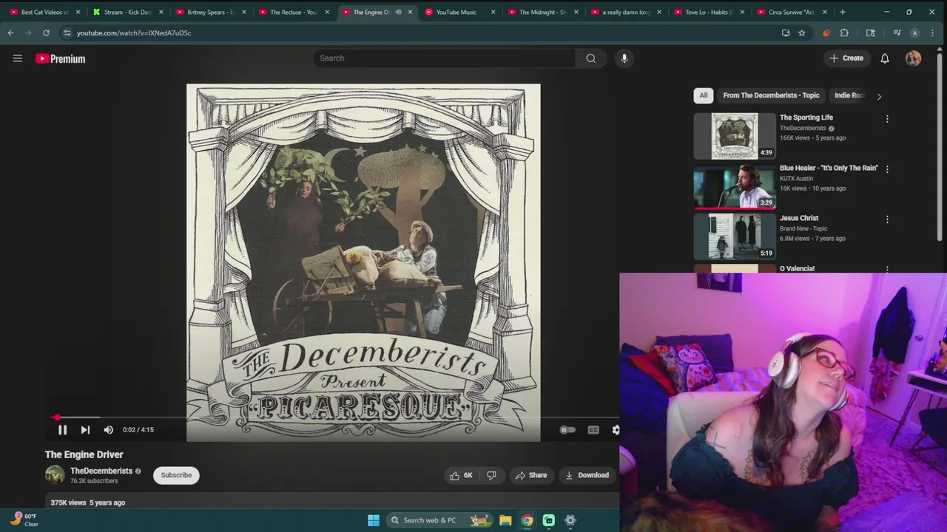Image resolution: width=947 pixels, height=532 pixels.
Task: Go back in browser history
Action: [x=10, y=33]
